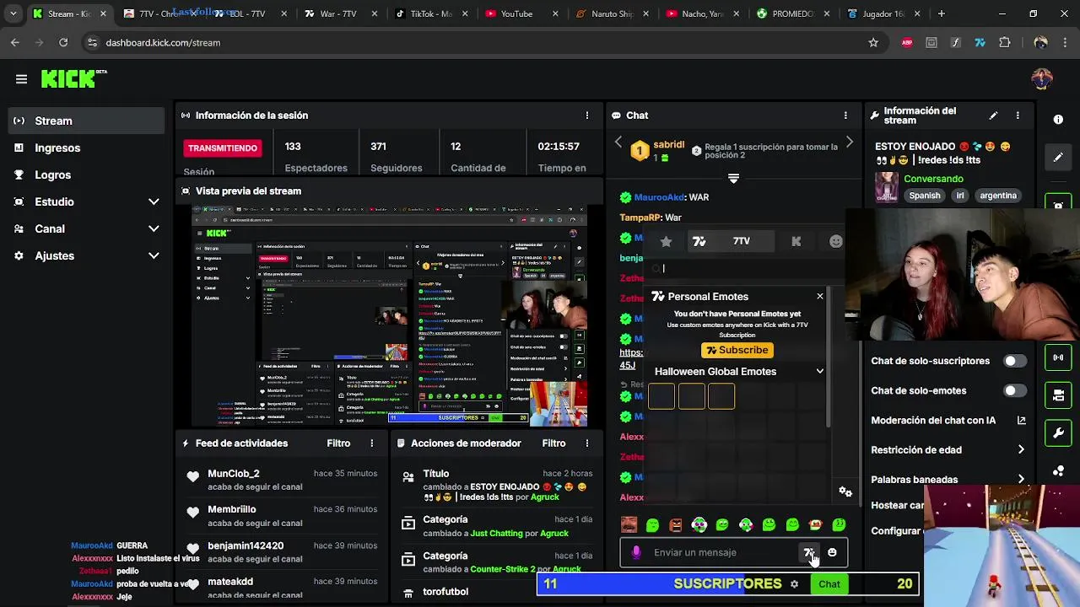
Task: Click the Spanish tag
Action: coord(925,196)
